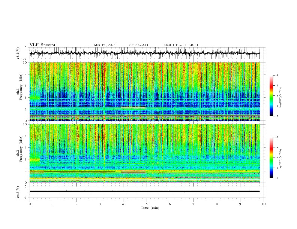This screenshot has height=229, width=297.
Task: Click the "-7" label on ch.2 colorbar
Action: (276, 178)
